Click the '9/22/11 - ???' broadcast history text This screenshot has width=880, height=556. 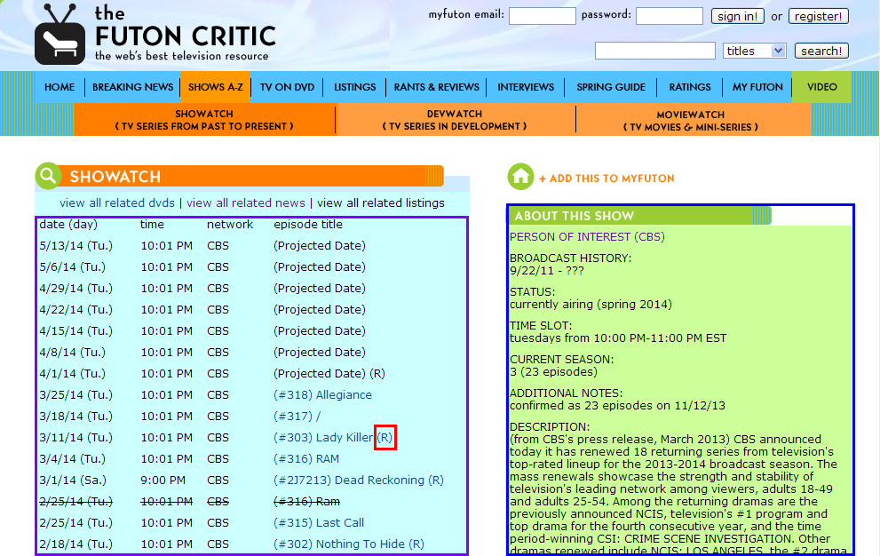547,271
